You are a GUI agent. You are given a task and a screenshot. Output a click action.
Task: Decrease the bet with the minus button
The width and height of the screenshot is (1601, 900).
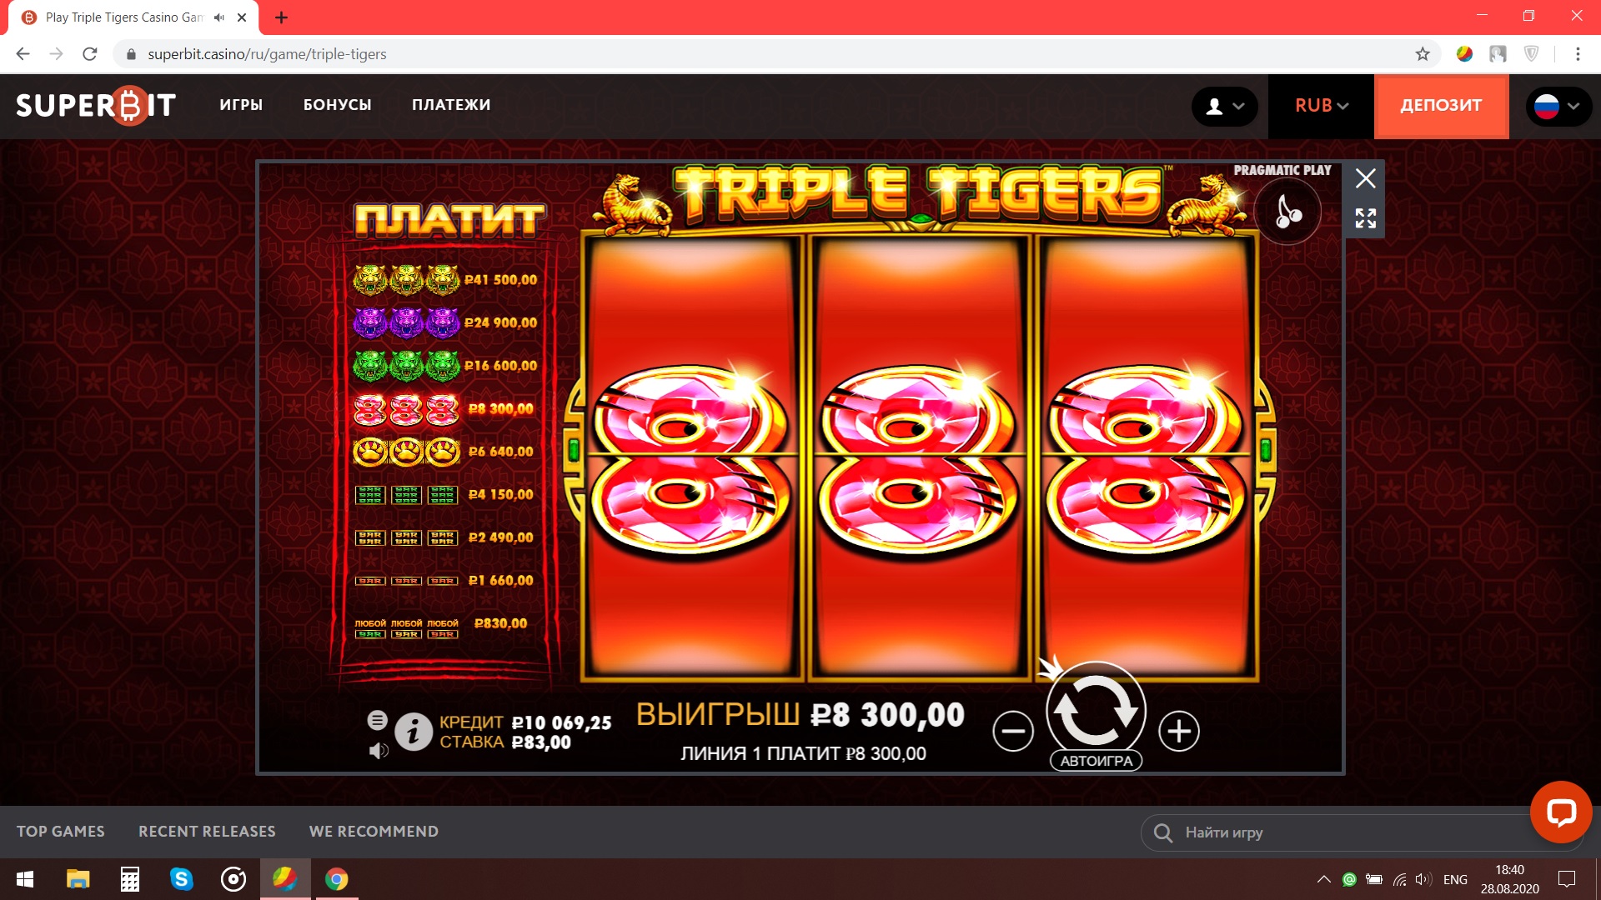tap(1013, 732)
